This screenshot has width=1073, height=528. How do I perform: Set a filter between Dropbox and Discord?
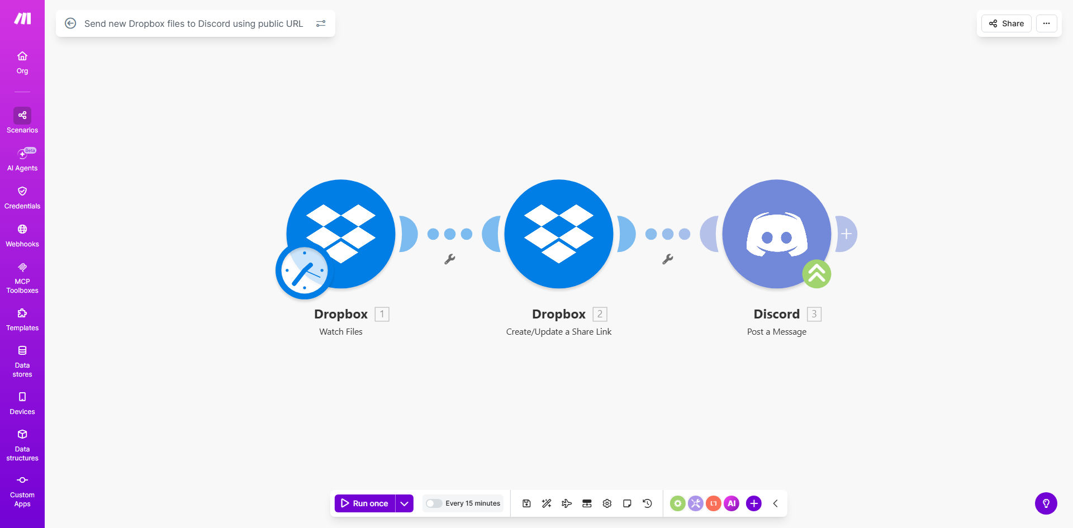[x=668, y=259]
